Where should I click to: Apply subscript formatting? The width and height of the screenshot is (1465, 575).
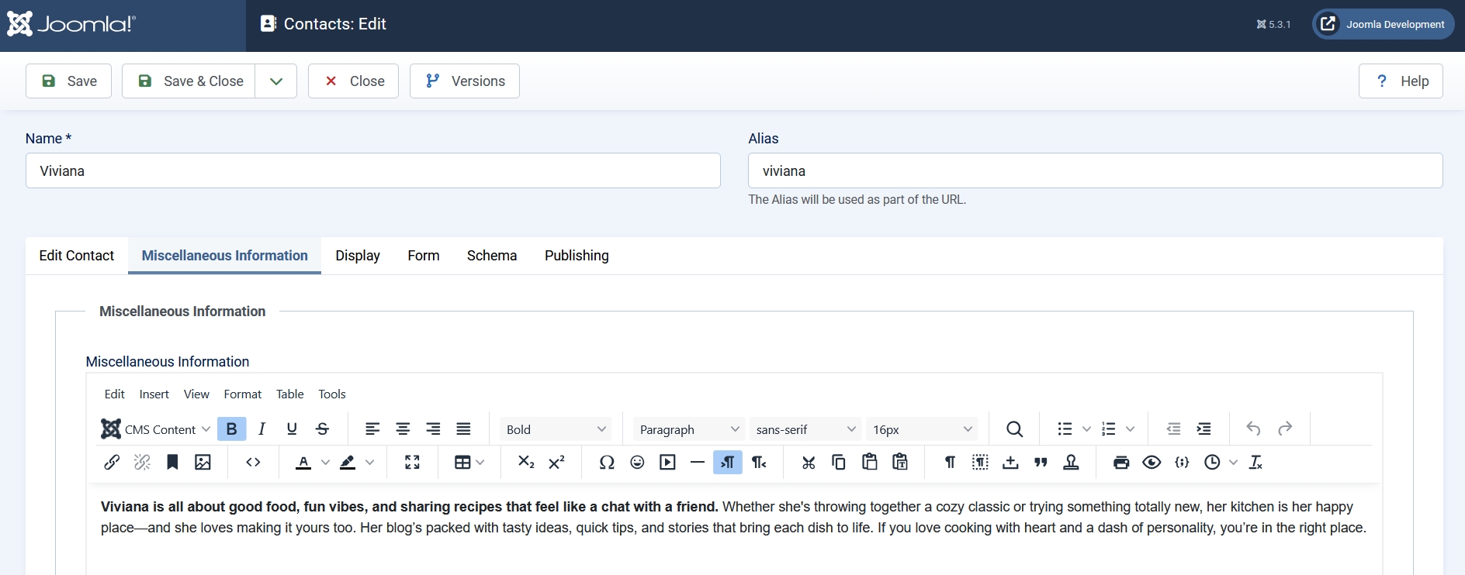pos(526,462)
